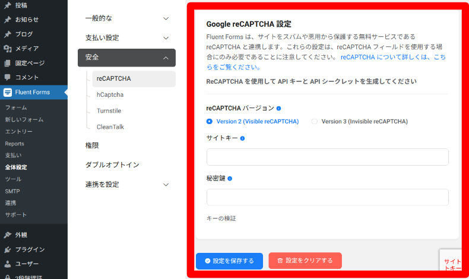Click the 支払い設定 section label
469x279 pixels.
point(102,37)
